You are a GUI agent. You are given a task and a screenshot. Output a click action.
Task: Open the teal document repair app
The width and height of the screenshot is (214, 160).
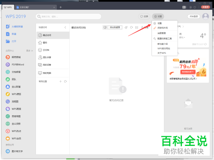(13, 72)
